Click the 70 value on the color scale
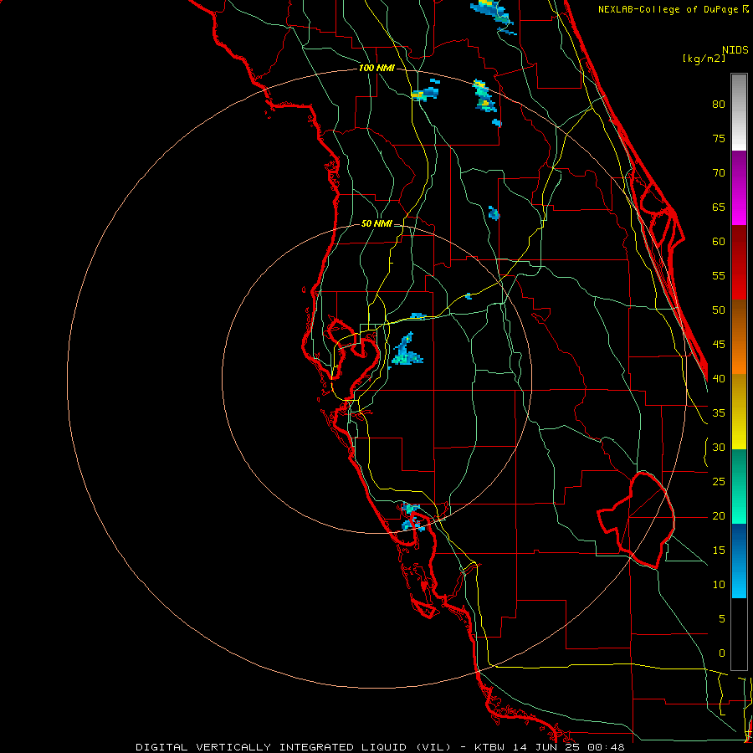This screenshot has height=753, width=753. [x=719, y=173]
